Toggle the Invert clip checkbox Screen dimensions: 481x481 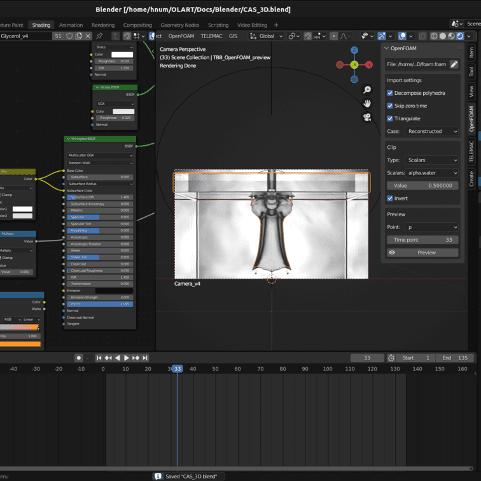[x=390, y=198]
